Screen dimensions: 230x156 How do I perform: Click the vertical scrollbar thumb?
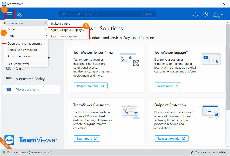point(228,67)
